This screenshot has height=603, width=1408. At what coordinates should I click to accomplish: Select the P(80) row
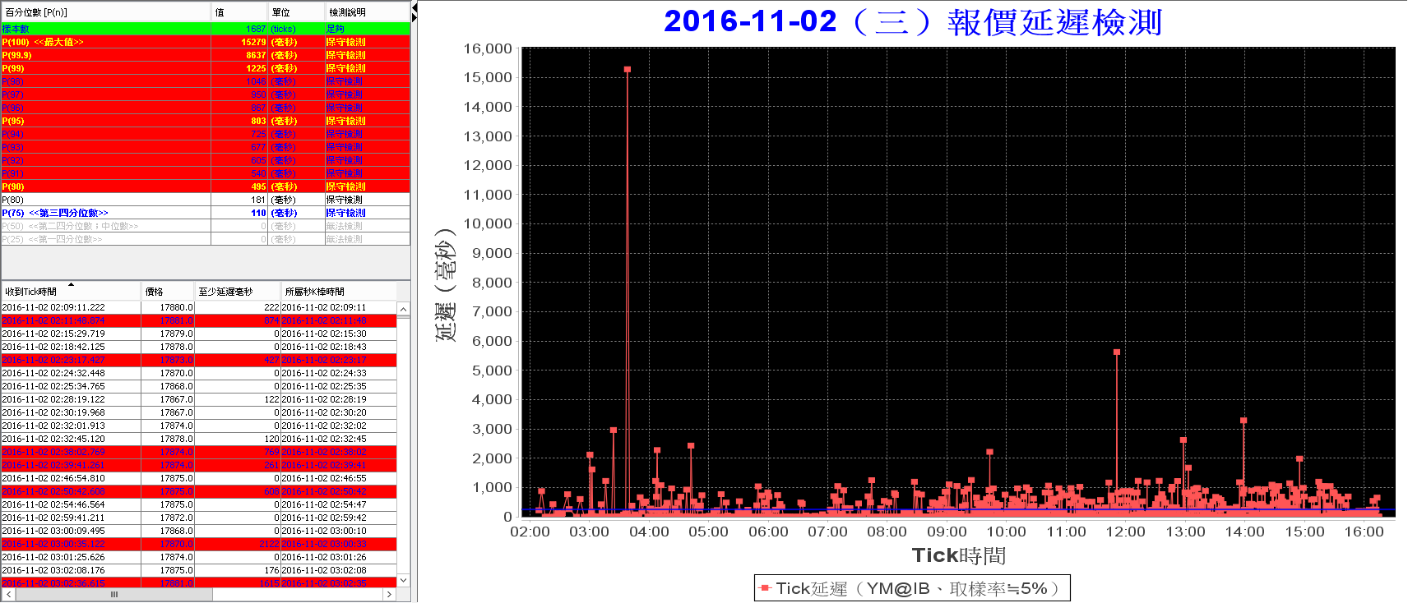pos(206,200)
